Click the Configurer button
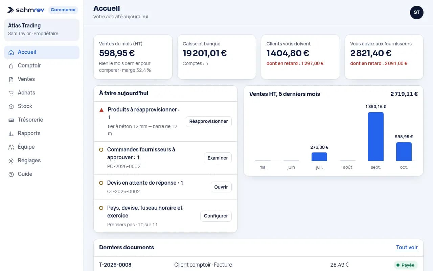 [216, 216]
